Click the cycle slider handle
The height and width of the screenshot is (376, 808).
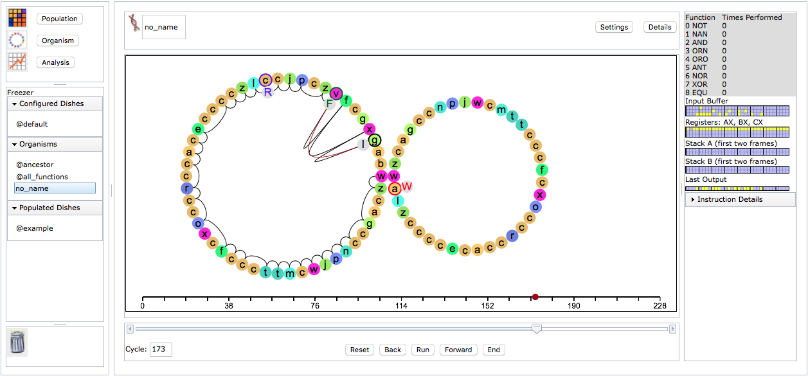point(536,329)
